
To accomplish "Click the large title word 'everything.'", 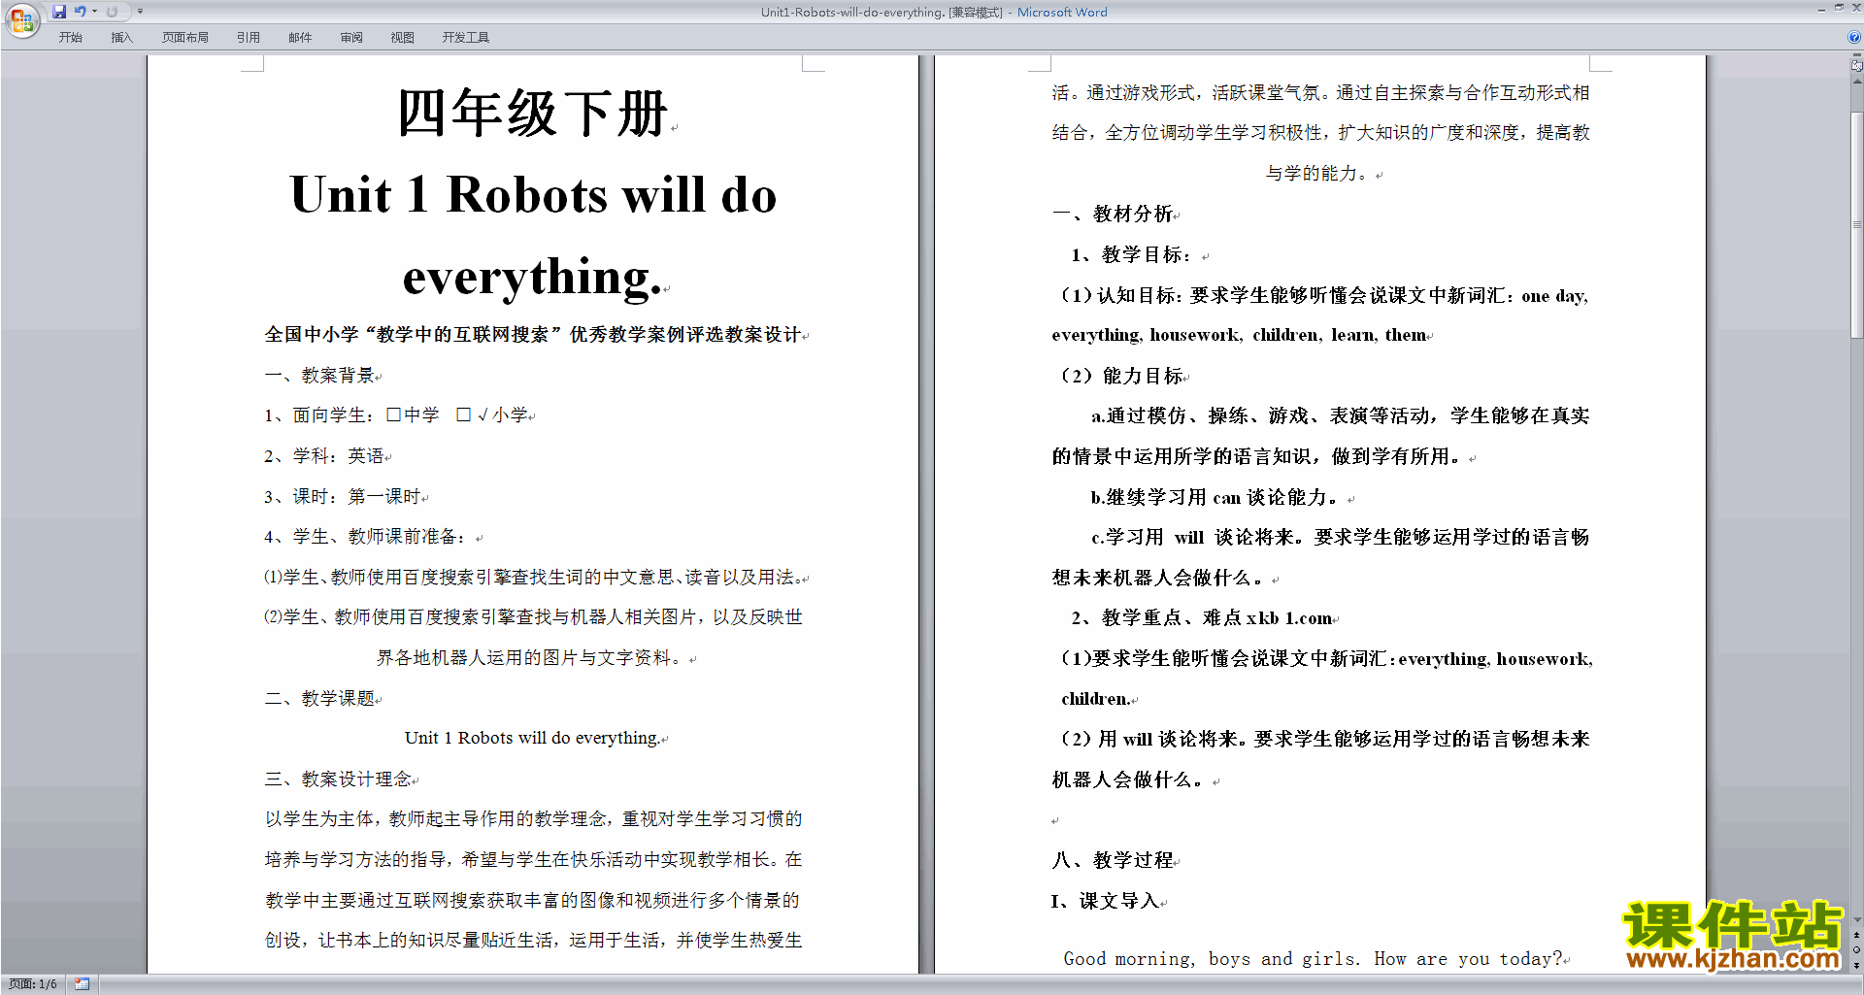I will pyautogui.click(x=532, y=277).
